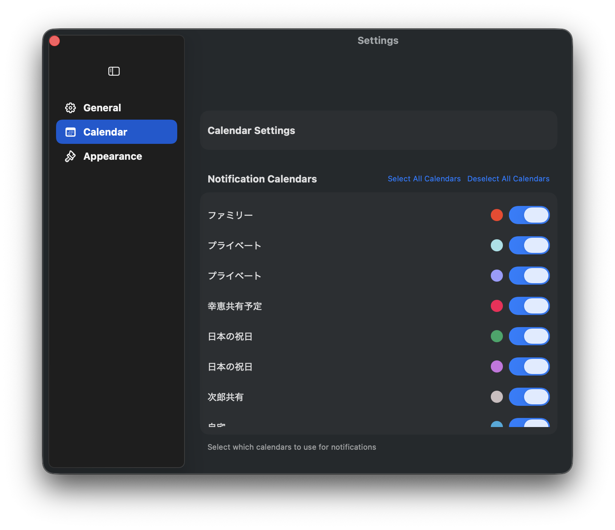Click the gray color dot beside 次郎共有

(496, 397)
